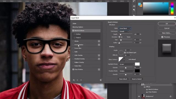Click the black Shadow color swatch
Image resolution: width=176 pixels, height=99 pixels.
click(137, 71)
